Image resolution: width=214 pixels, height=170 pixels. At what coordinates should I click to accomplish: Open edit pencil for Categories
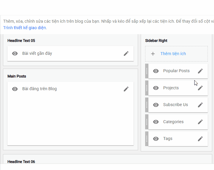click(x=200, y=122)
